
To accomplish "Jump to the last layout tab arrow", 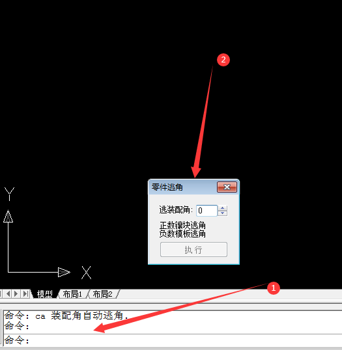I will [25, 293].
